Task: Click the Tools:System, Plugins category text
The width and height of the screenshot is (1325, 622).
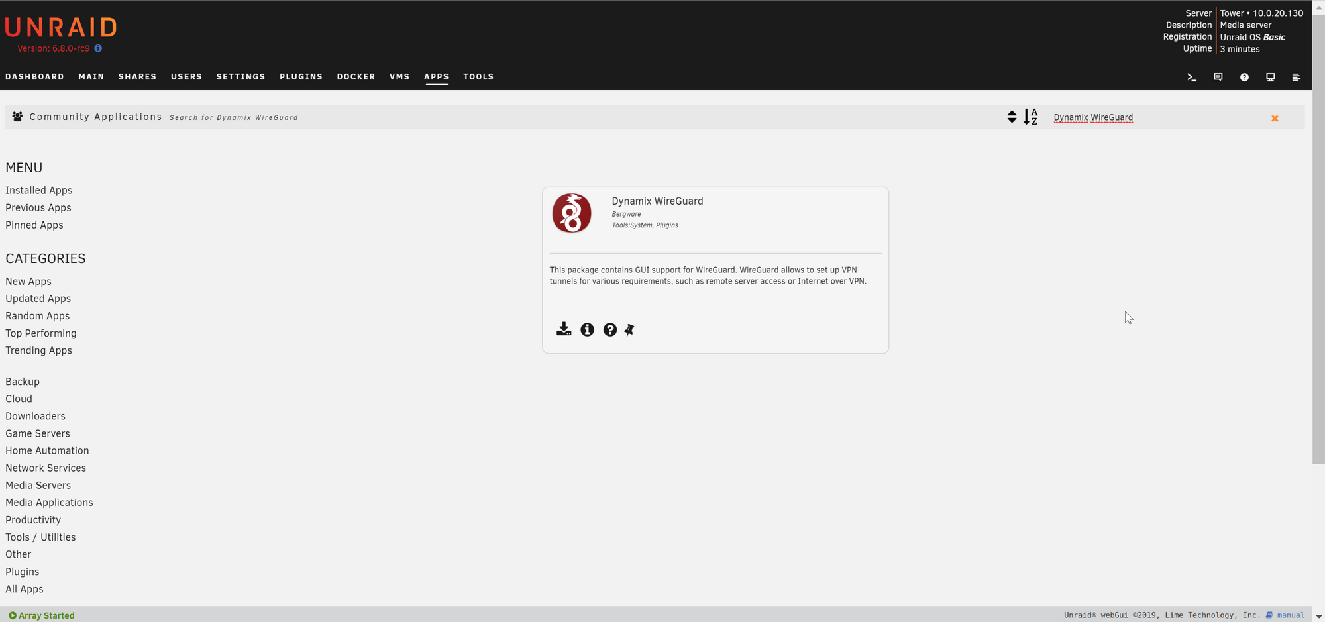Action: [x=645, y=225]
